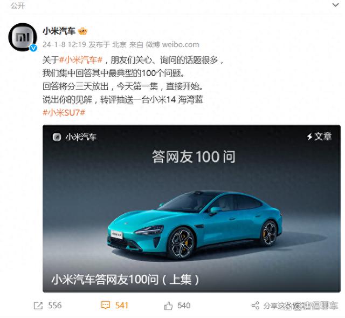Click the post timestamp 24-1-8 12:19
This screenshot has width=345, height=318.
point(64,44)
